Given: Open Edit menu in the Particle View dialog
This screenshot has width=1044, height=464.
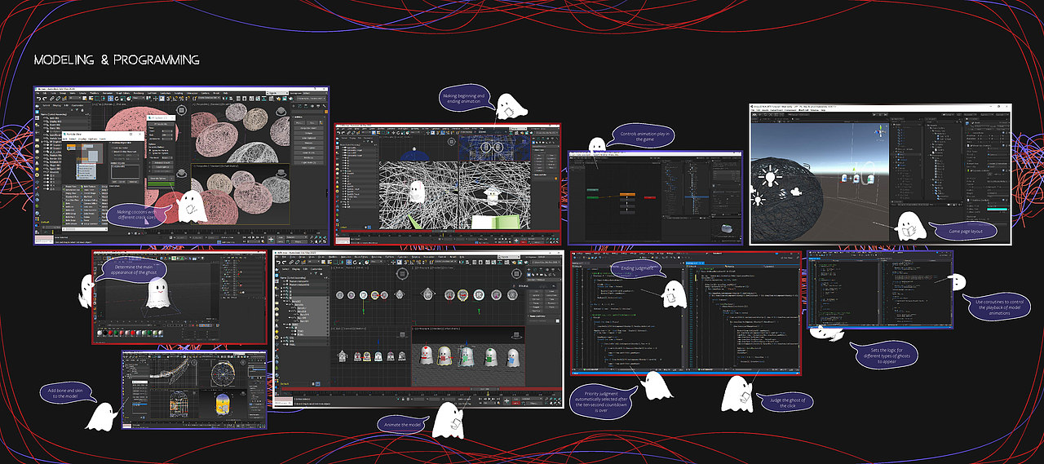Looking at the screenshot, I should coord(64,139).
